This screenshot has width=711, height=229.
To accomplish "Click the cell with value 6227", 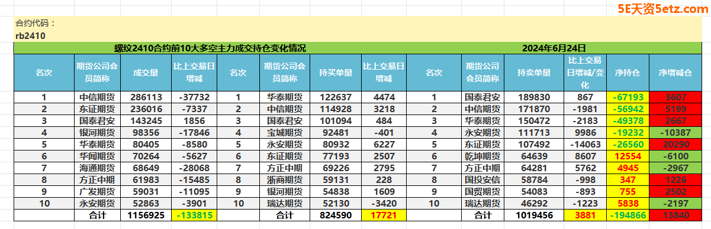I will click(384, 144).
